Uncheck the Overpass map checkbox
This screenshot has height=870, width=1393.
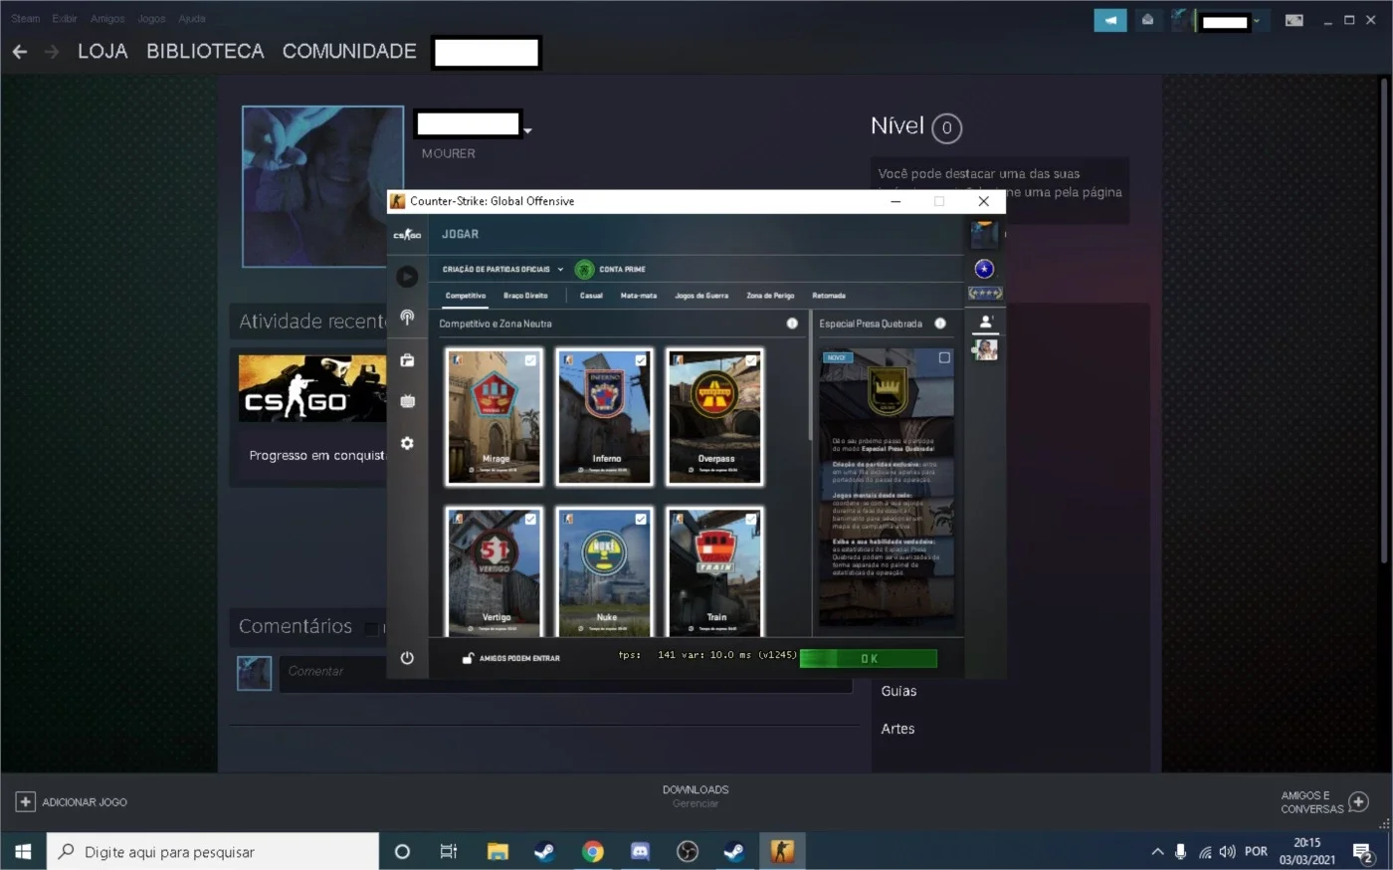751,360
